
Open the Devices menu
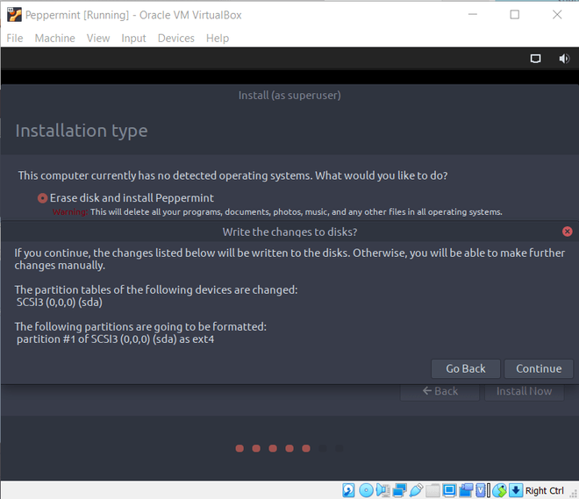pyautogui.click(x=176, y=38)
